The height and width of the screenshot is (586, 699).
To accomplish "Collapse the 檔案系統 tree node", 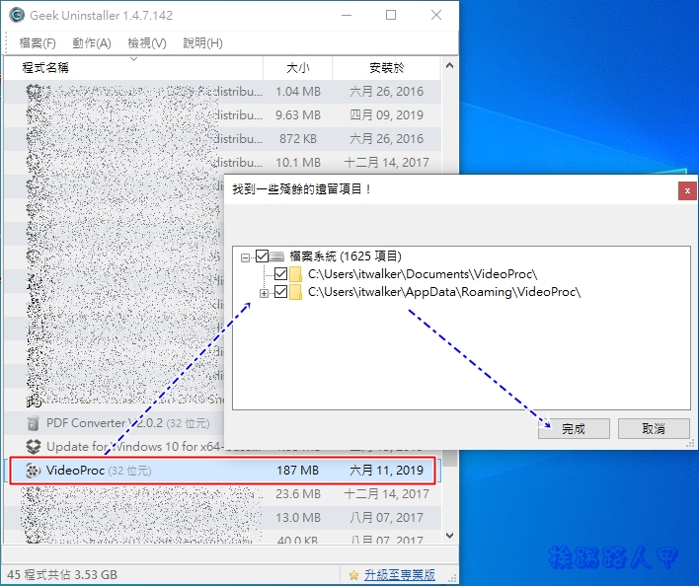I will 245,257.
